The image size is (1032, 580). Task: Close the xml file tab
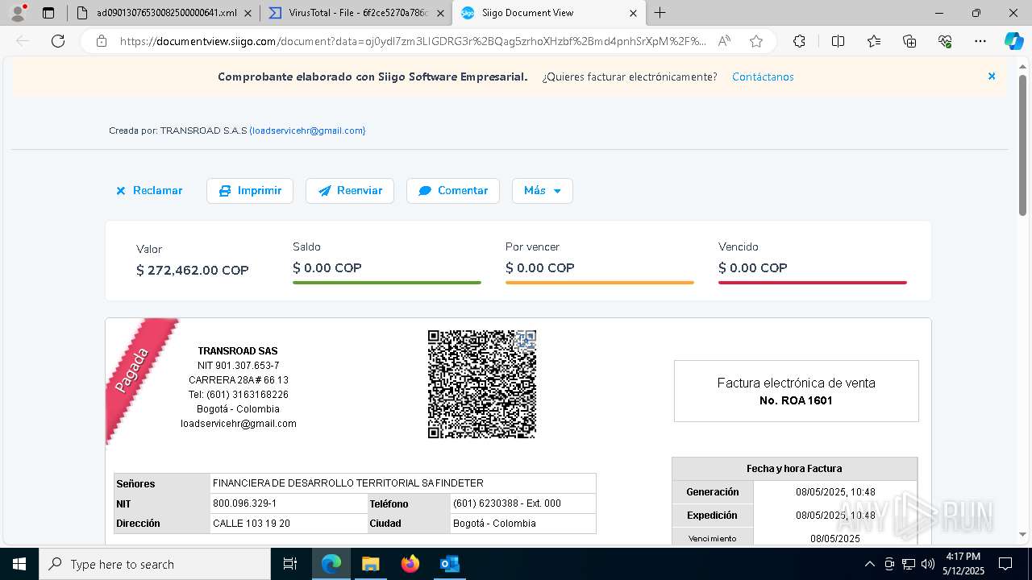[248, 13]
